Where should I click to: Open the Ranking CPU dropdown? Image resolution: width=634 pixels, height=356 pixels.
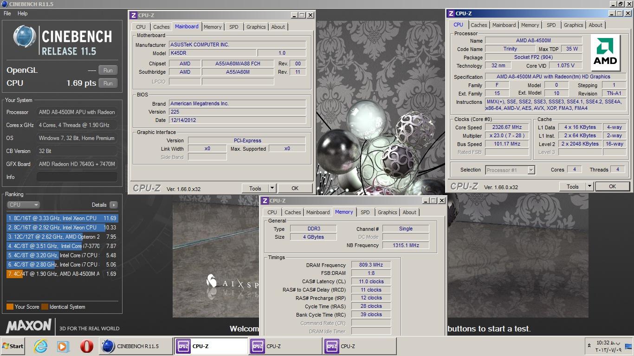coord(23,205)
